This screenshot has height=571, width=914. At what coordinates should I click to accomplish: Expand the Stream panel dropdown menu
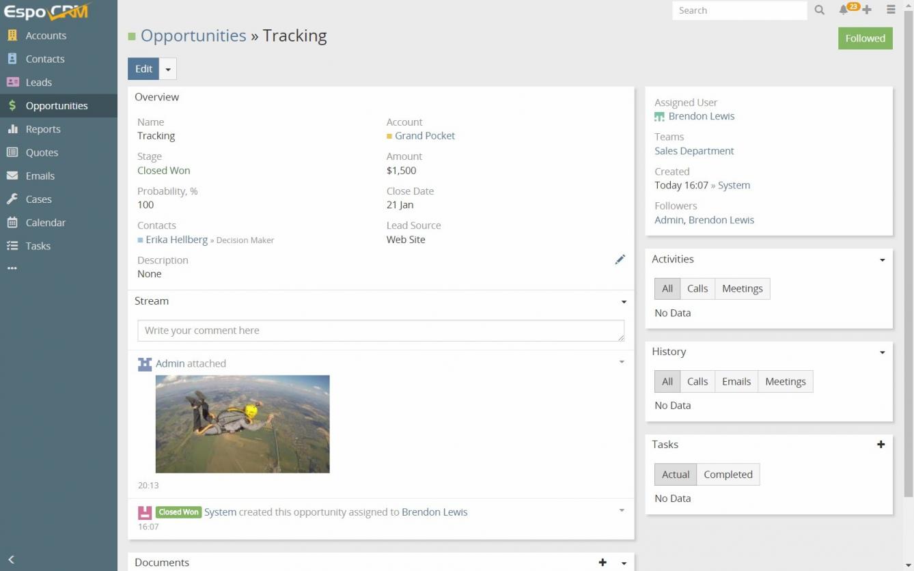click(624, 302)
